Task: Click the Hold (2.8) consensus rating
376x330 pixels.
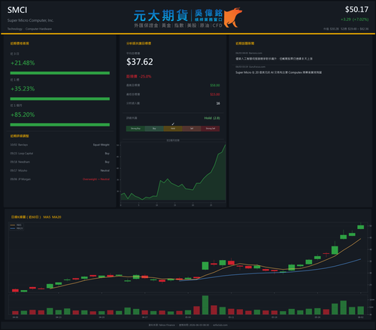Action: (x=212, y=118)
